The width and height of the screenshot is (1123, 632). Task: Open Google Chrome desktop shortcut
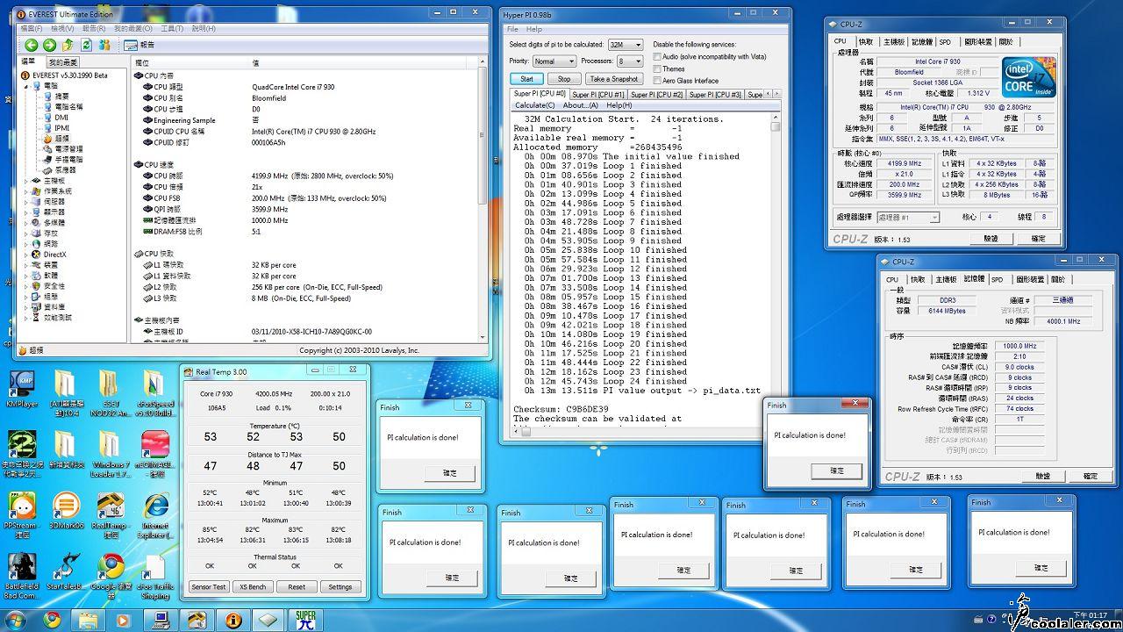click(111, 575)
